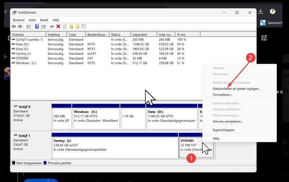The height and width of the screenshot is (182, 289).
Task: Open the Actie menu
Action: [x=32, y=20]
